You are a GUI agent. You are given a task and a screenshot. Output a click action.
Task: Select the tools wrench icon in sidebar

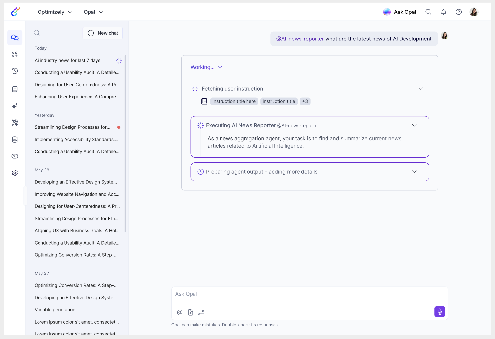(x=15, y=123)
